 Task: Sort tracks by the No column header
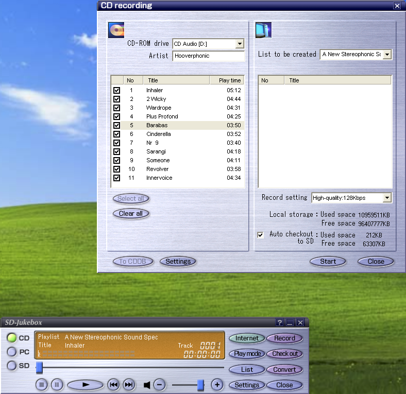tap(133, 80)
